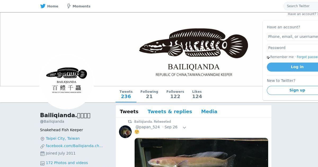Click the picture icon beside Photos and videos
Image resolution: width=318 pixels, height=167 pixels.
[x=42, y=163]
